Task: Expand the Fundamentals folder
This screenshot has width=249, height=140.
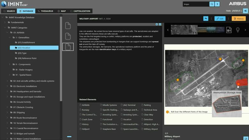Action: point(5,22)
